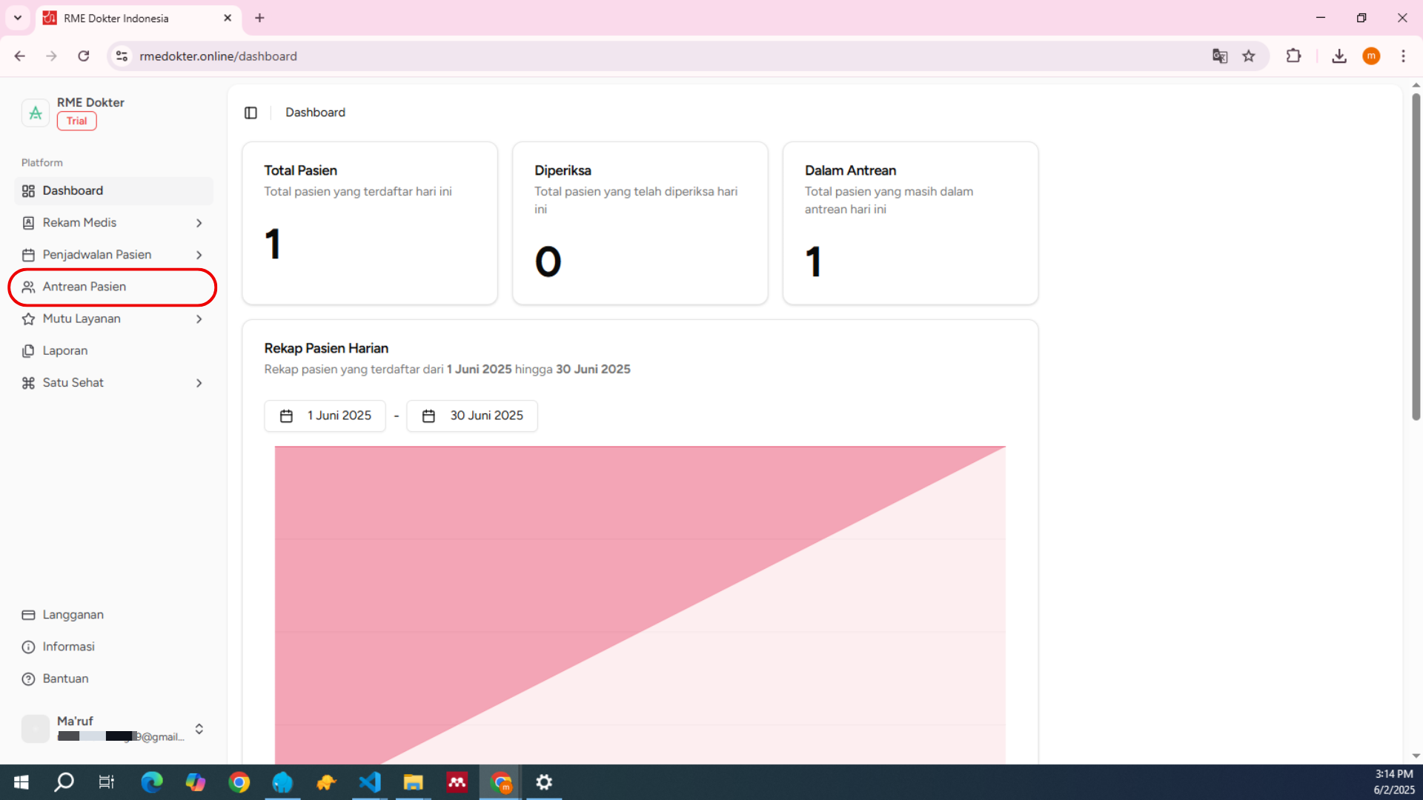Click the Langganan card icon
This screenshot has height=800, width=1423.
click(28, 615)
